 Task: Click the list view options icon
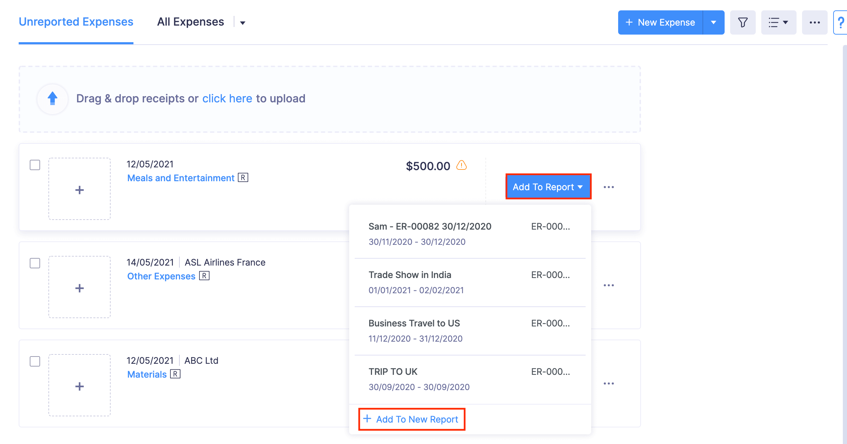[778, 22]
